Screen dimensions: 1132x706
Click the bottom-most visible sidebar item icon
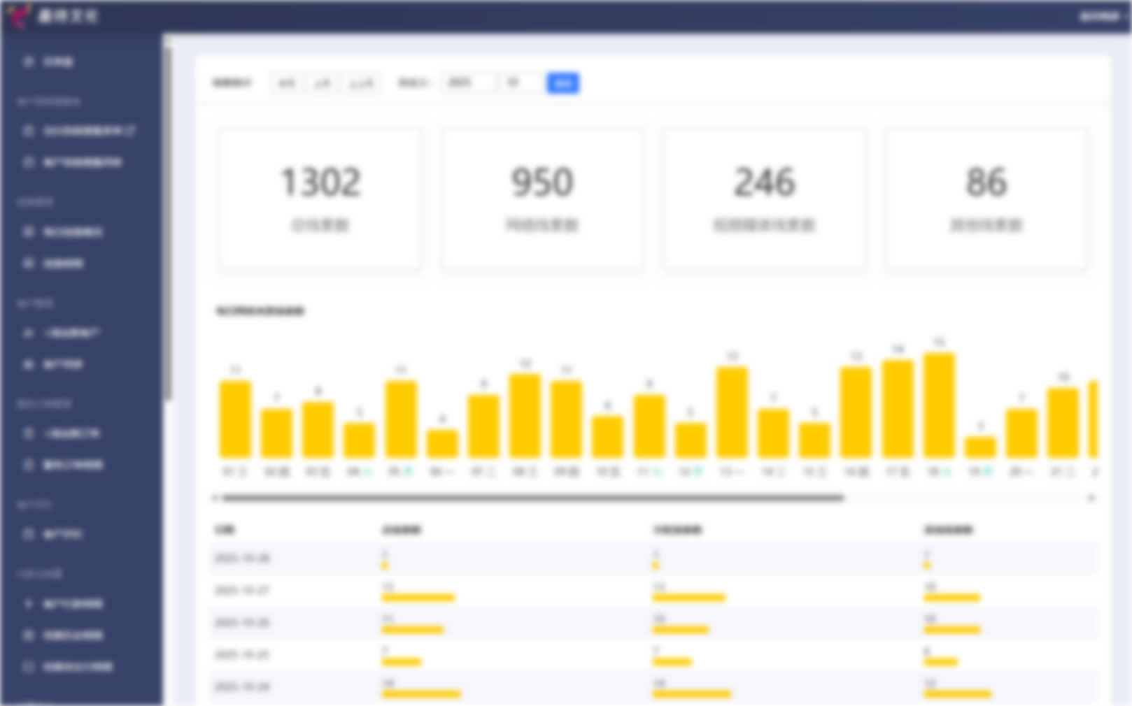coord(29,667)
